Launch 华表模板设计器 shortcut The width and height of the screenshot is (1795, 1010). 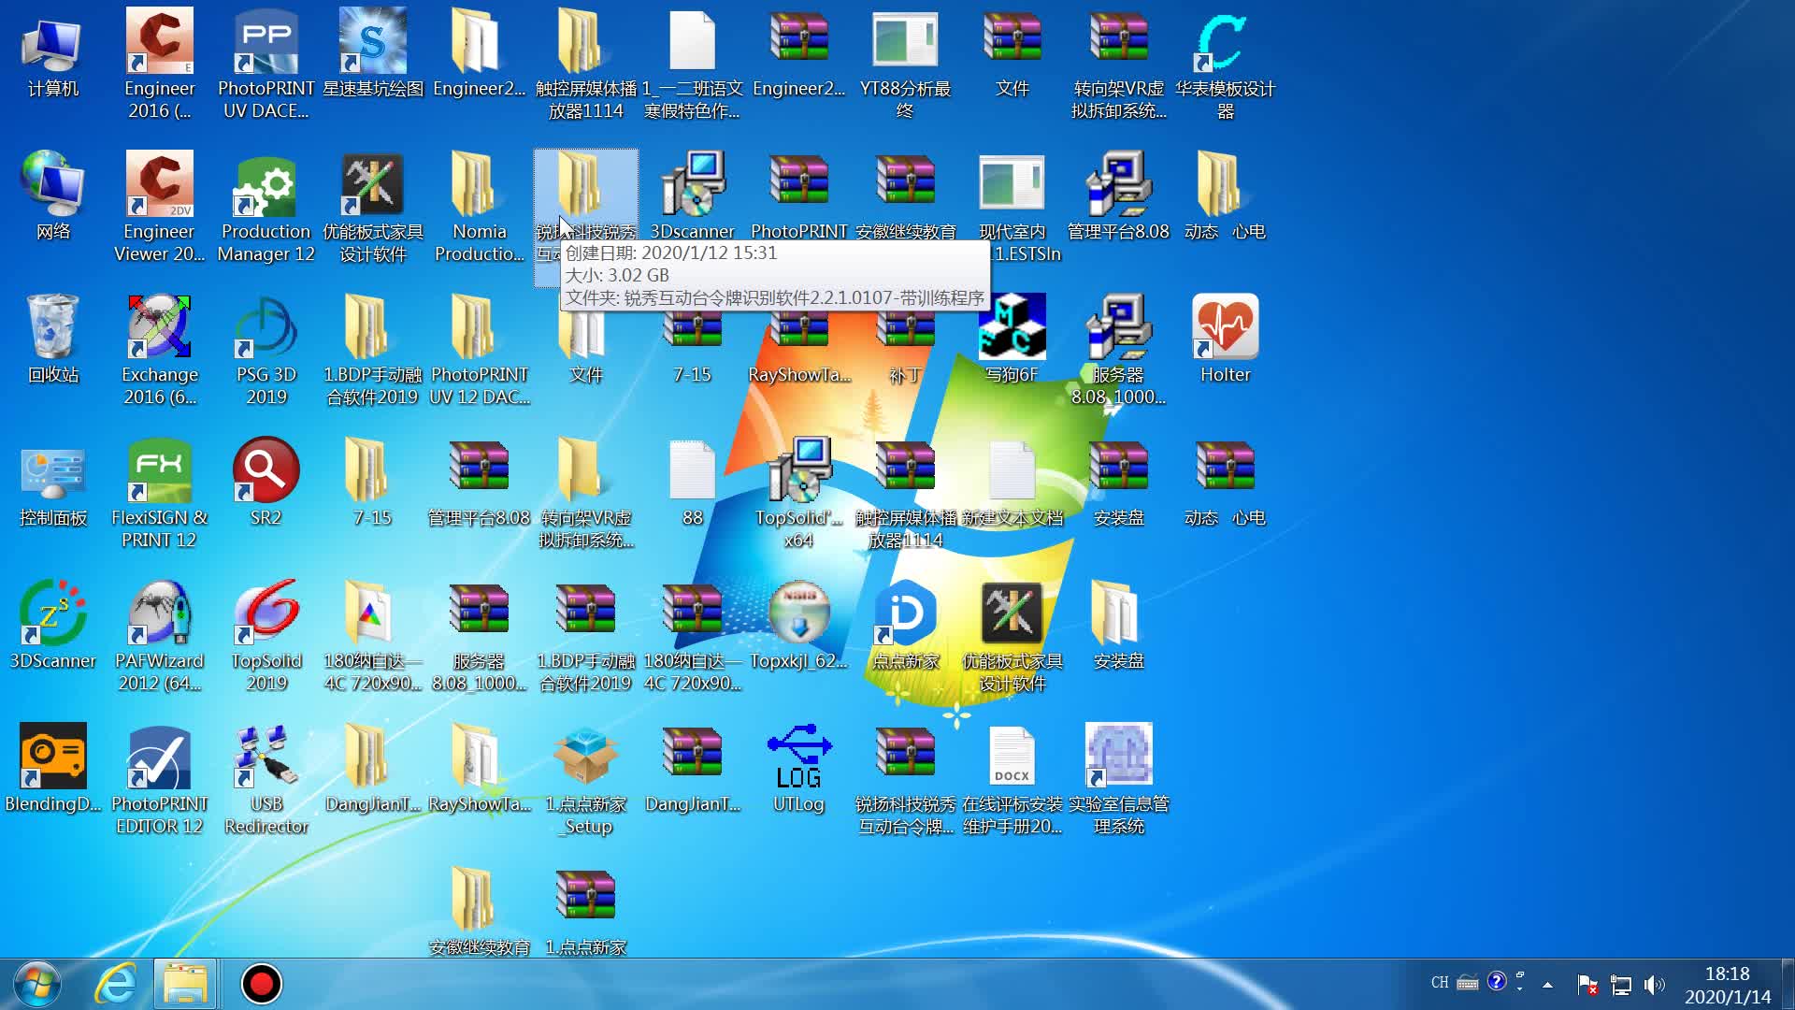tap(1225, 64)
